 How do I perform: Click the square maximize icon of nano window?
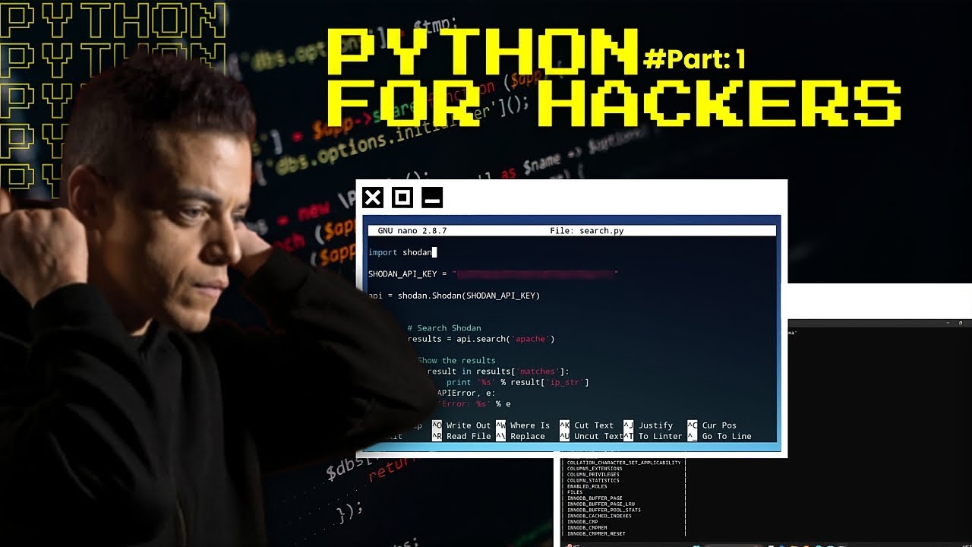[x=402, y=198]
